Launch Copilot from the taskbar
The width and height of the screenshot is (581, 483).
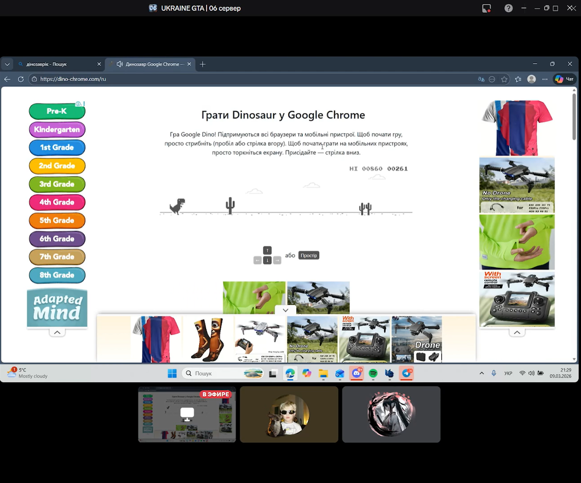click(x=307, y=374)
